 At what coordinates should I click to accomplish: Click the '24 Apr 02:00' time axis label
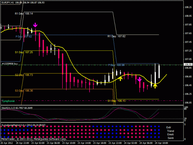tap(131, 143)
